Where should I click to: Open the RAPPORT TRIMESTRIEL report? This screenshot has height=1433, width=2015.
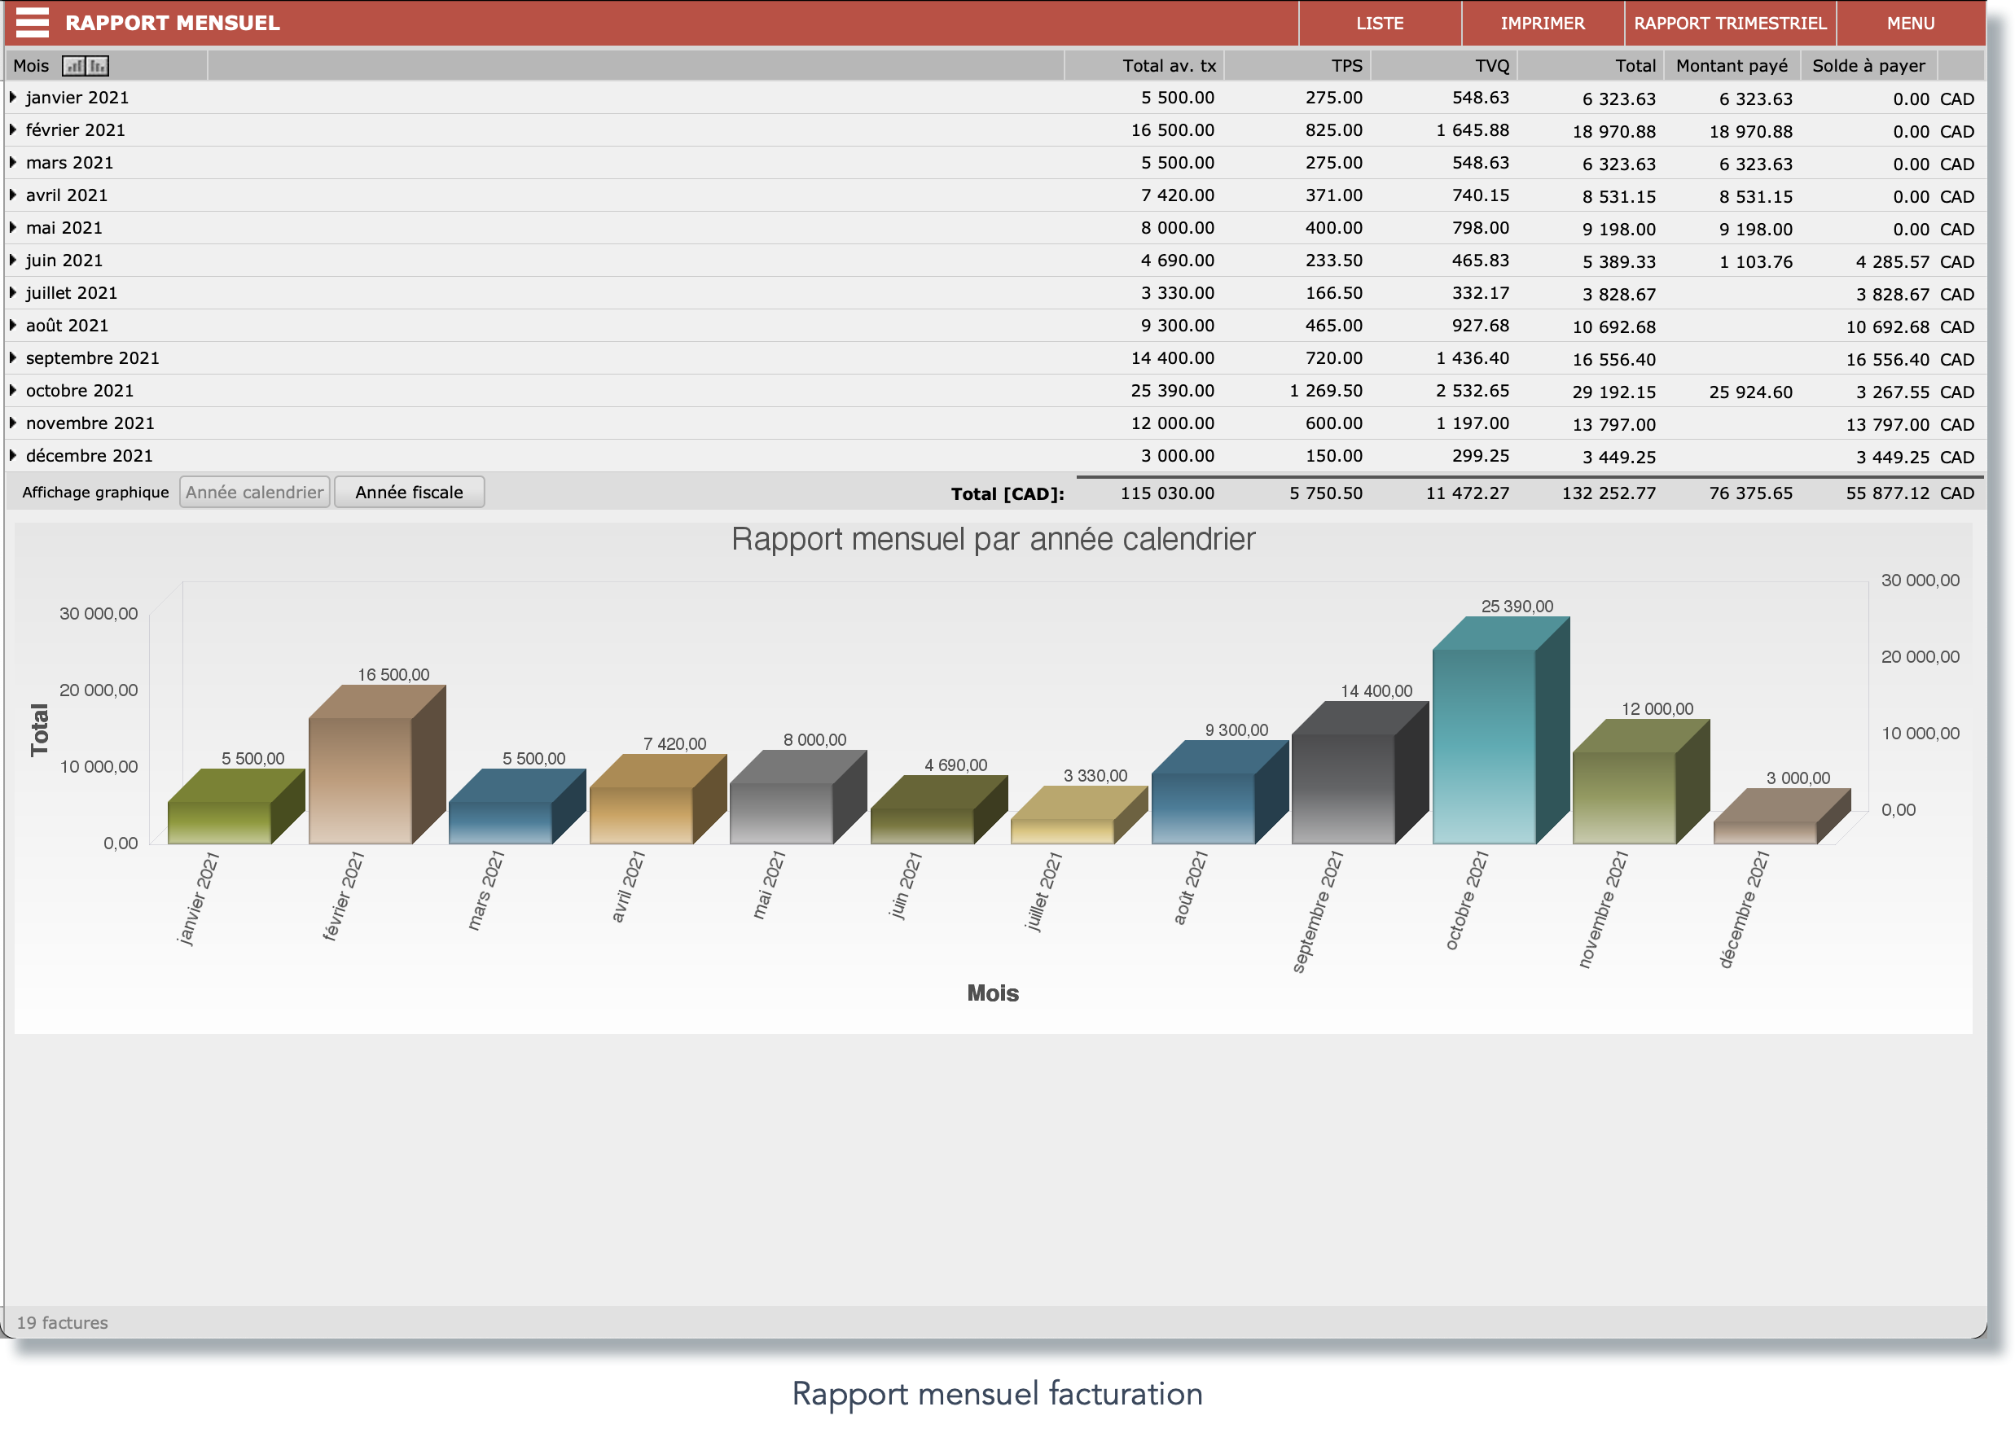pos(1730,23)
